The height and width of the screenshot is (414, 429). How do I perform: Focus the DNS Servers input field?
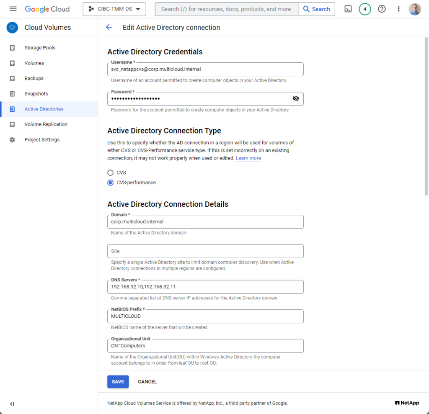(x=205, y=287)
